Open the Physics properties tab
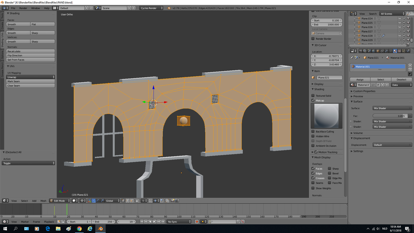This screenshot has width=414, height=233. 408,51
